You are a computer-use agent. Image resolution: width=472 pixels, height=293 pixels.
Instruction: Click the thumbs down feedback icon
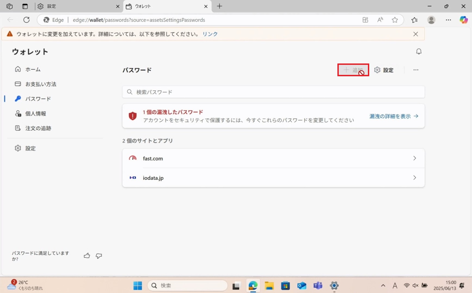click(x=99, y=256)
